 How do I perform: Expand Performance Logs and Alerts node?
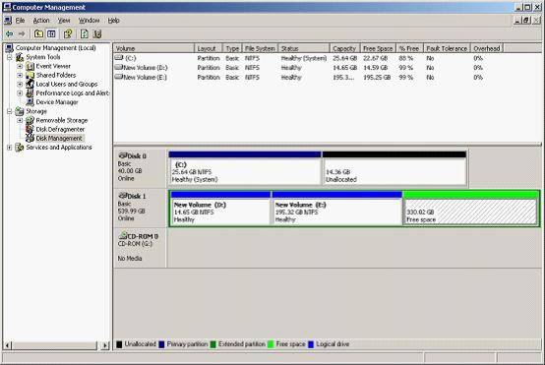tap(20, 93)
